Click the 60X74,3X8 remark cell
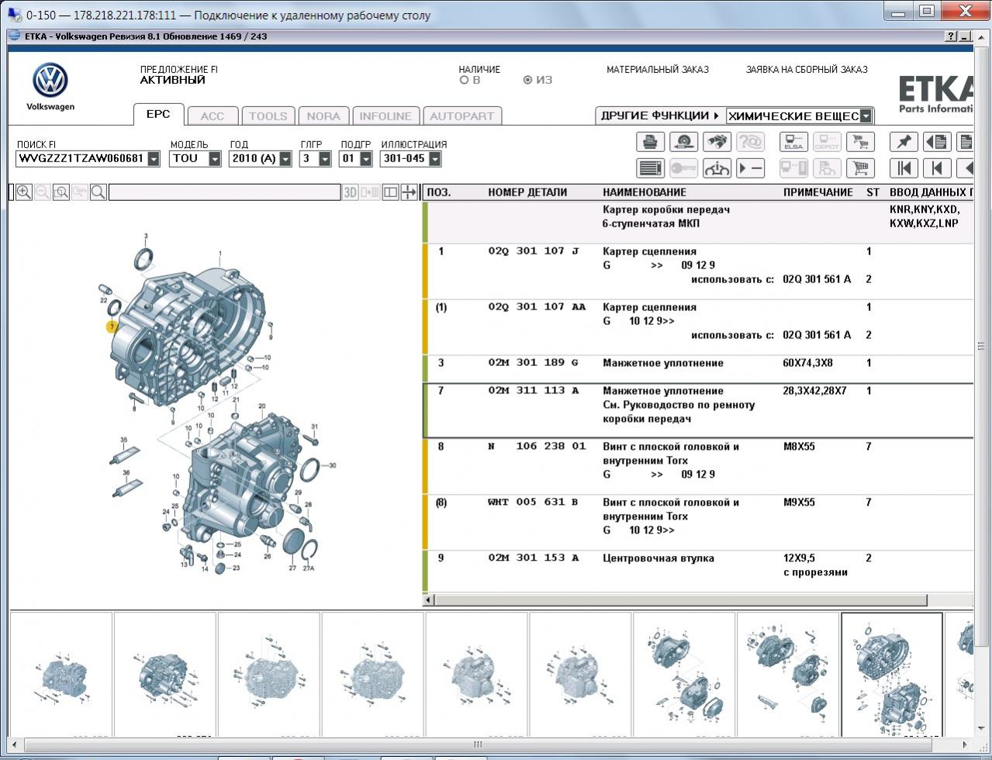 pos(807,363)
